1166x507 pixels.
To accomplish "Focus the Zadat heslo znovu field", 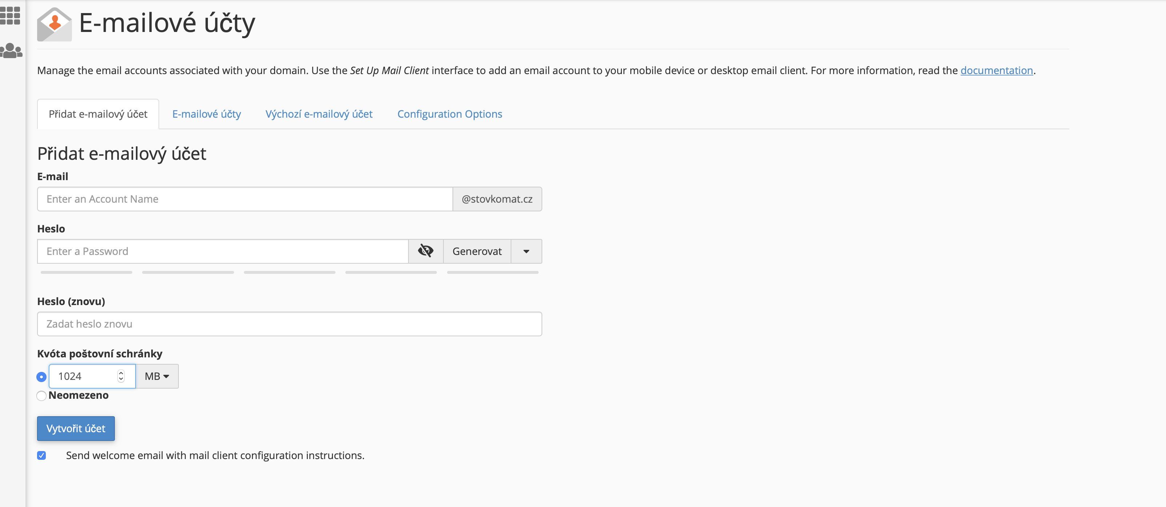I will (x=290, y=324).
